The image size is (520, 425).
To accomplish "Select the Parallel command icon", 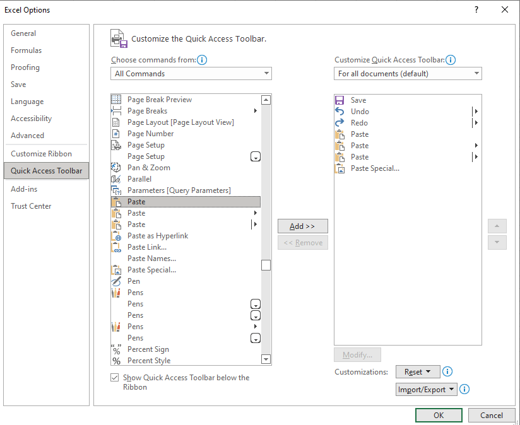I will point(116,179).
